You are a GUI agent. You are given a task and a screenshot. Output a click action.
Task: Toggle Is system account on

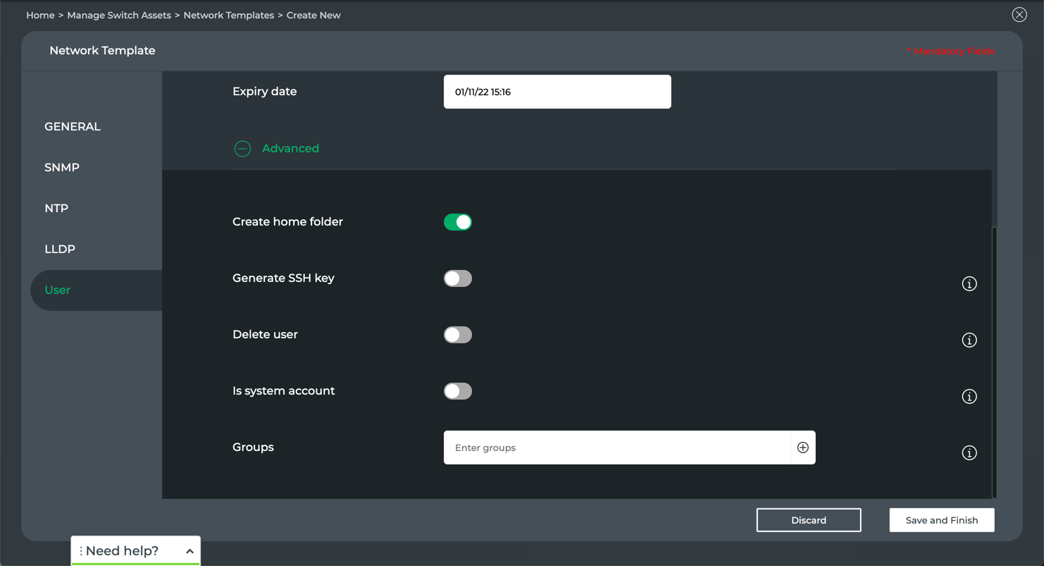pyautogui.click(x=458, y=391)
